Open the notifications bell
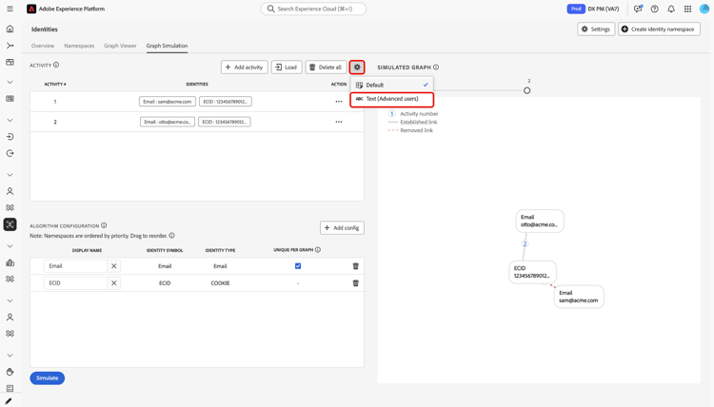 pyautogui.click(x=671, y=9)
